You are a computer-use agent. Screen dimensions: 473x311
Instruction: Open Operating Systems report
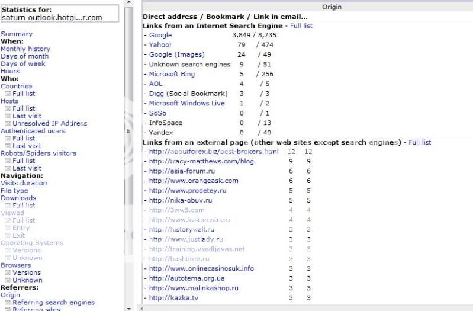pyautogui.click(x=32, y=243)
